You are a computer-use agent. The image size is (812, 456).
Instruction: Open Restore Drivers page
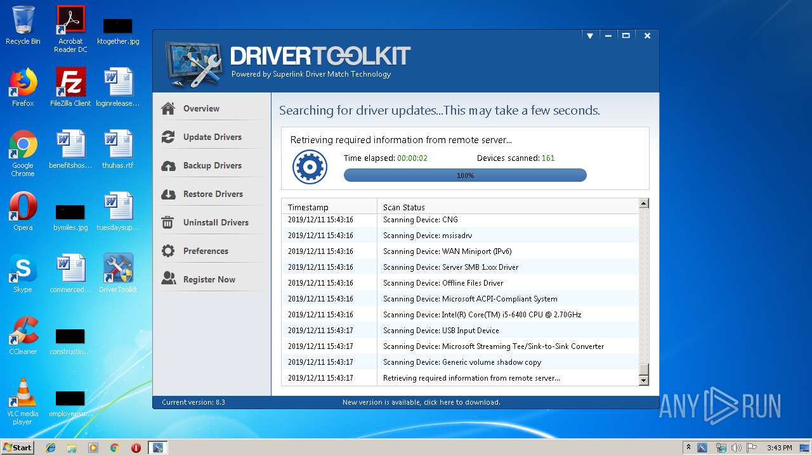[x=213, y=194]
